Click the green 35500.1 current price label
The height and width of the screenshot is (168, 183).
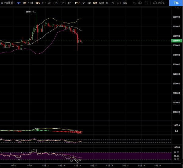(177, 41)
